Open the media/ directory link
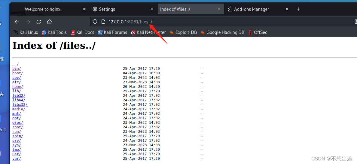The width and height of the screenshot is (357, 164). click(x=19, y=109)
